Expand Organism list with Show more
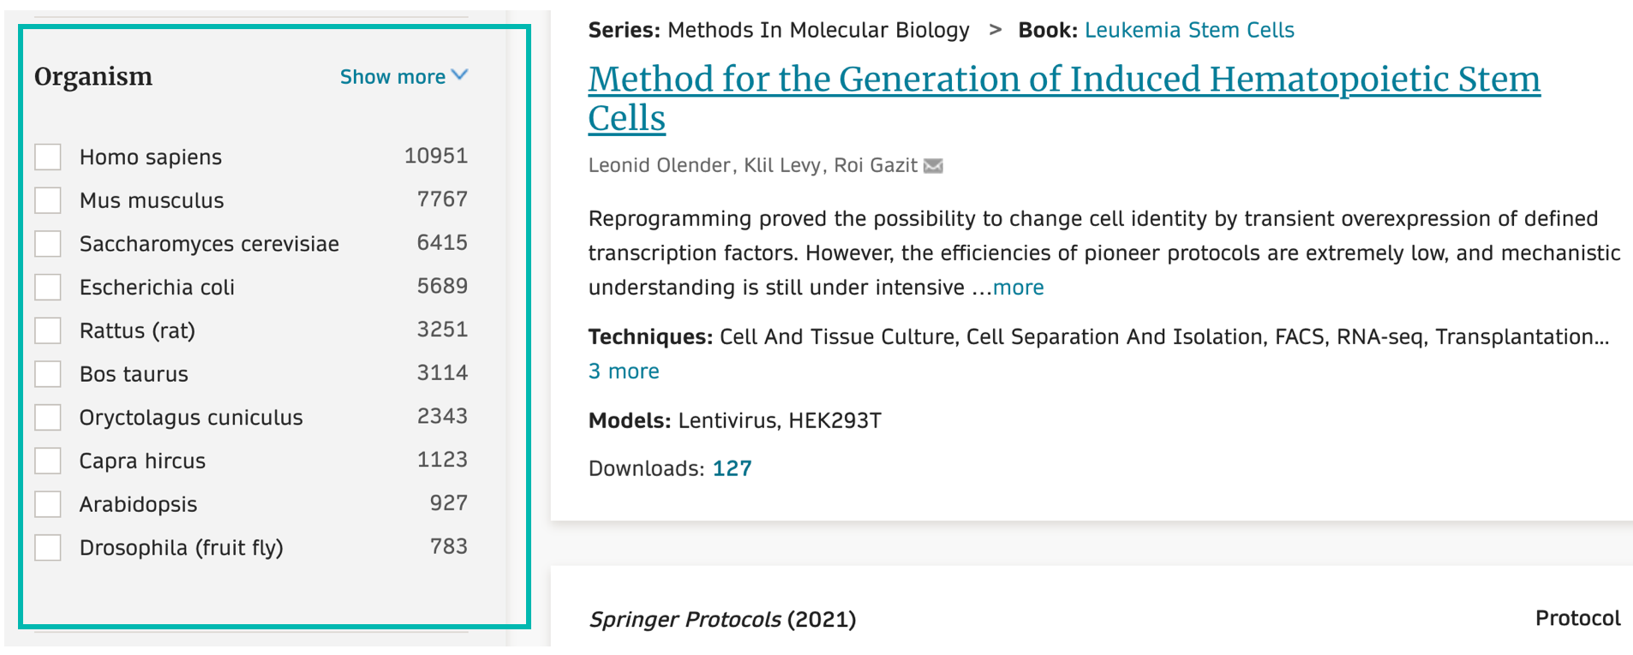1633x655 pixels. click(x=404, y=77)
